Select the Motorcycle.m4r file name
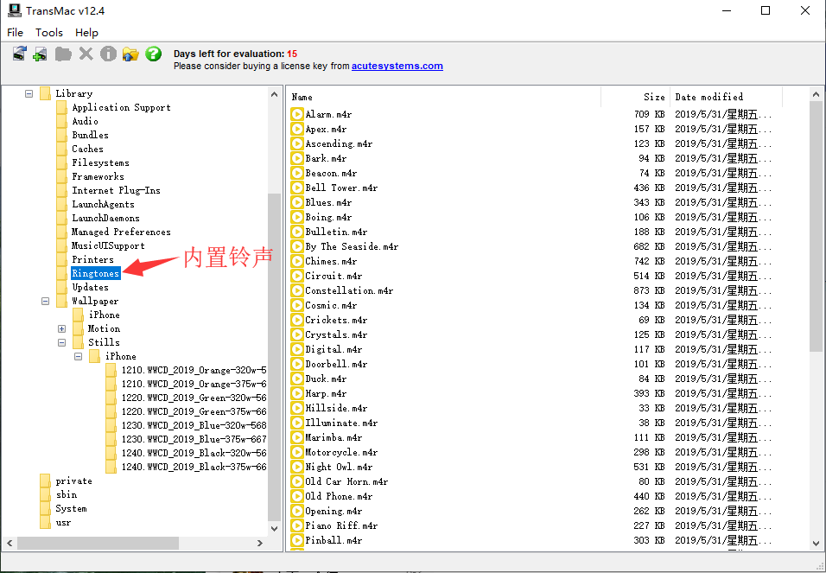Viewport: 826px width, 573px height. (341, 452)
